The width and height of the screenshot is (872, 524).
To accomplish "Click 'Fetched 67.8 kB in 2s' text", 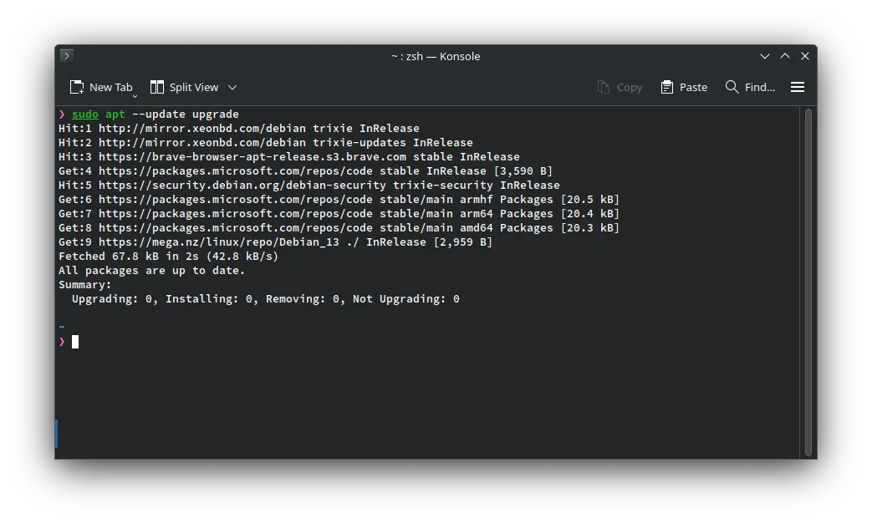I will tap(129, 257).
